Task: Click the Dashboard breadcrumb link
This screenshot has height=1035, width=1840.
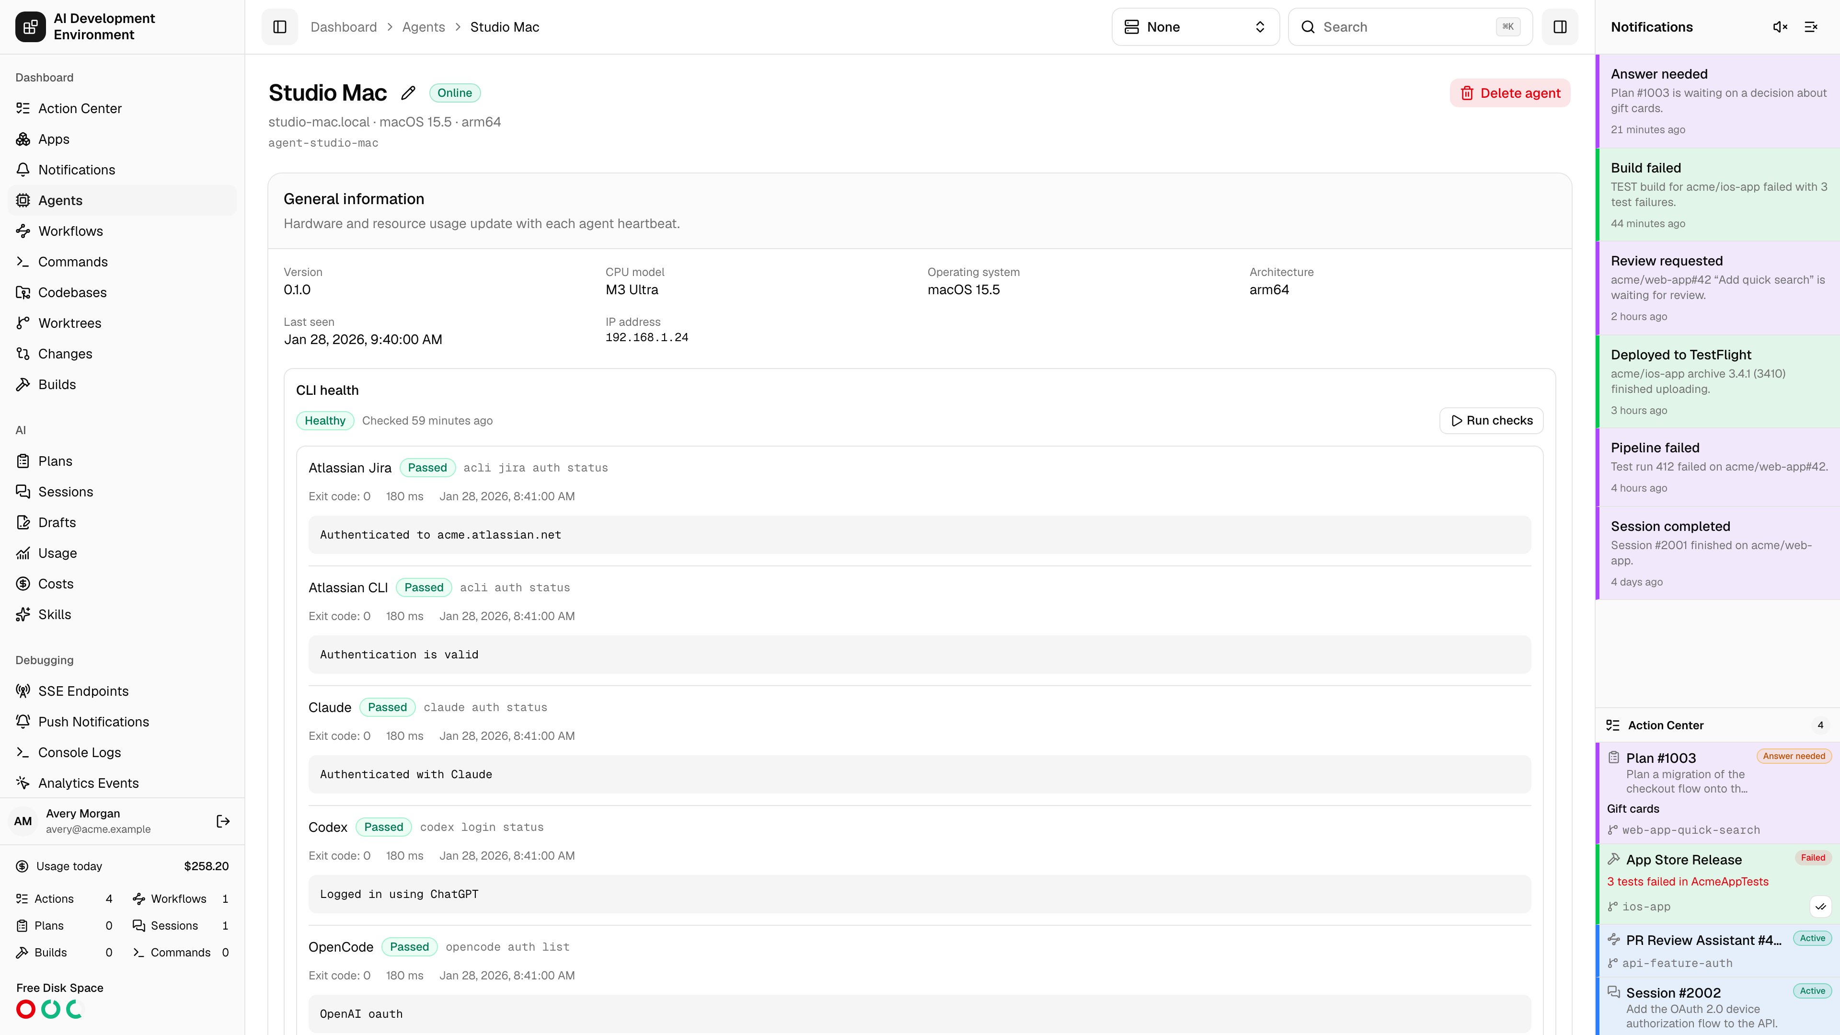Action: [344, 27]
